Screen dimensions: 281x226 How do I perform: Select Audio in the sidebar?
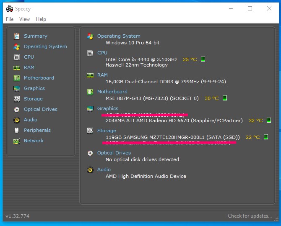pos(31,120)
